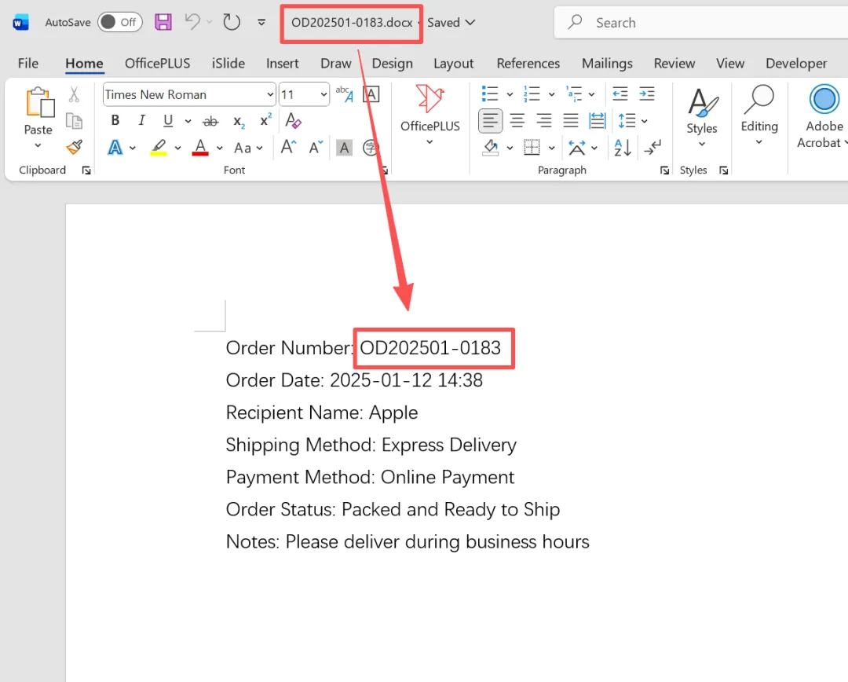The image size is (848, 682).
Task: Apply yellow text highlight color
Action: click(x=159, y=147)
